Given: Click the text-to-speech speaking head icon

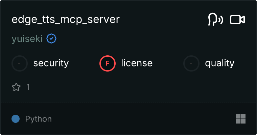Looking at the screenshot, I should pyautogui.click(x=215, y=20).
